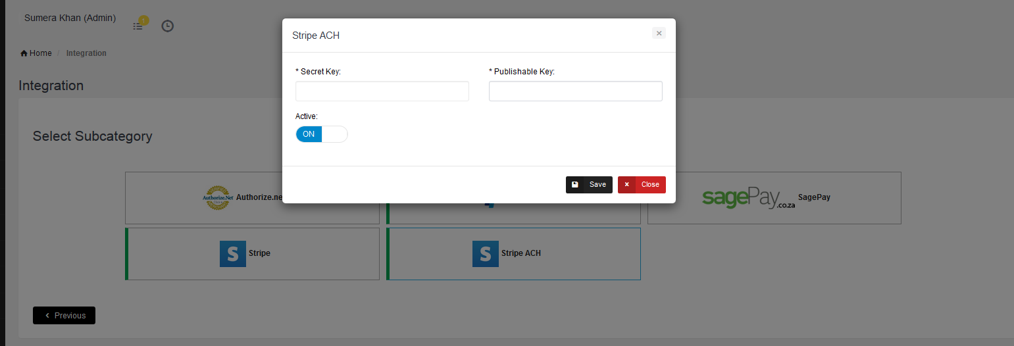This screenshot has width=1014, height=346.
Task: Click the Integration breadcrumb item
Action: click(x=86, y=53)
